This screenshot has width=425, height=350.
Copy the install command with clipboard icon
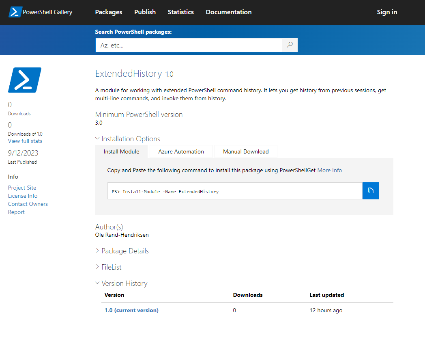371,191
